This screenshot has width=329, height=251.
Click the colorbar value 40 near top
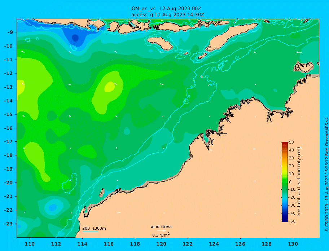291,150
